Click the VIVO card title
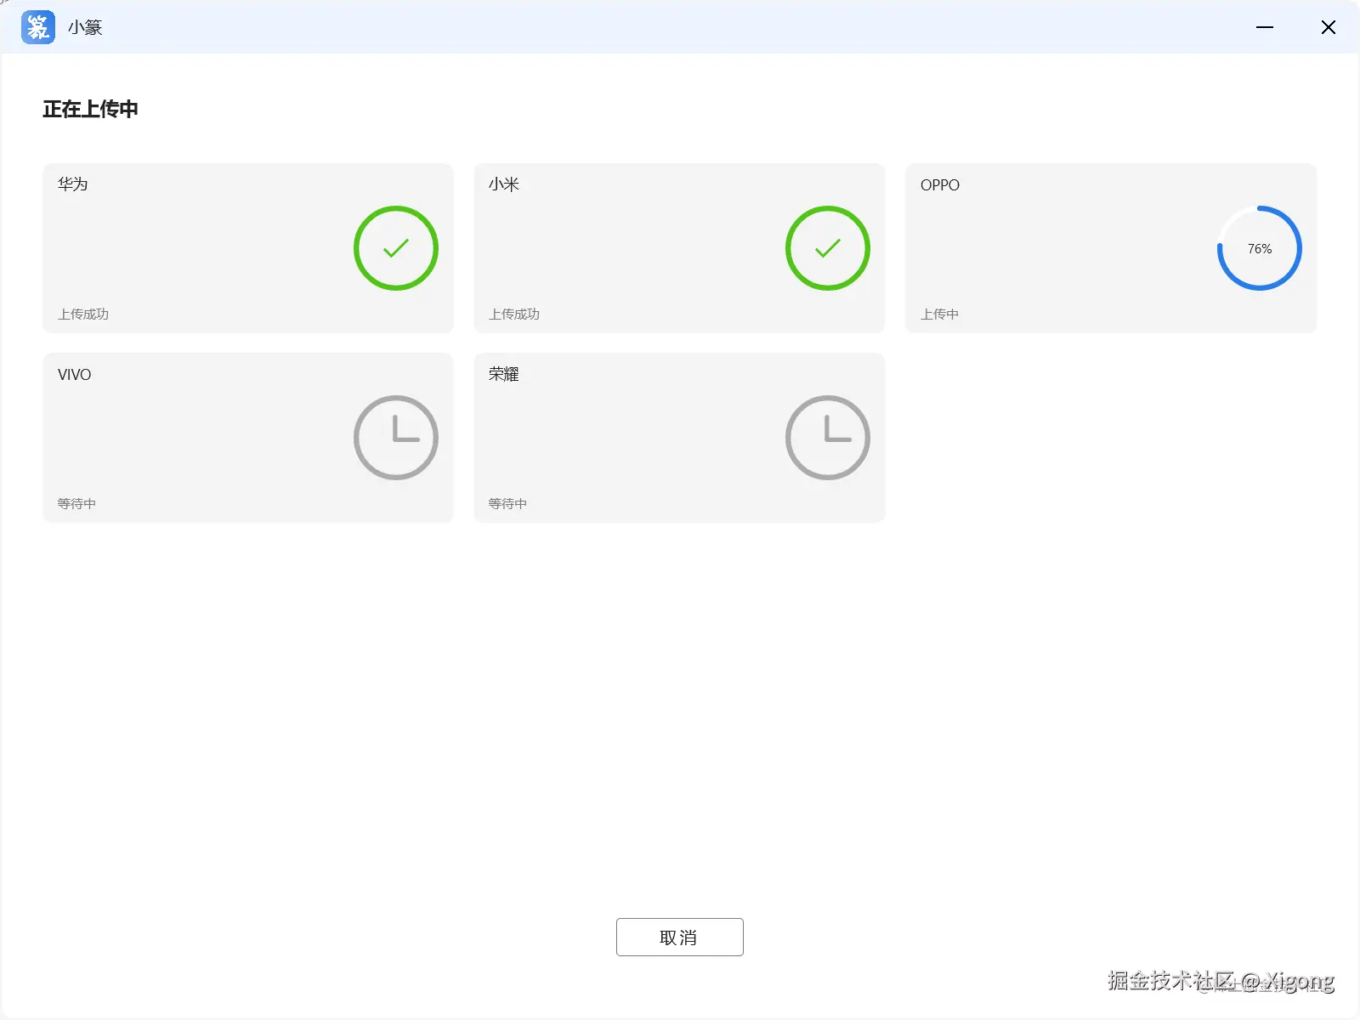1360x1020 pixels. 75,375
